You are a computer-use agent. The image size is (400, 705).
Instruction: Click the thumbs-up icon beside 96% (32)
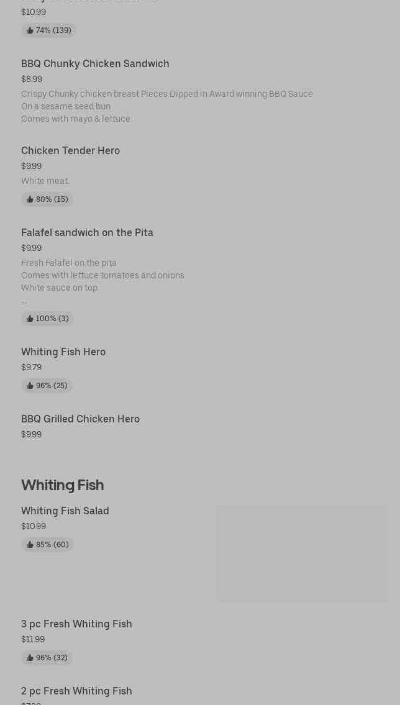click(30, 658)
